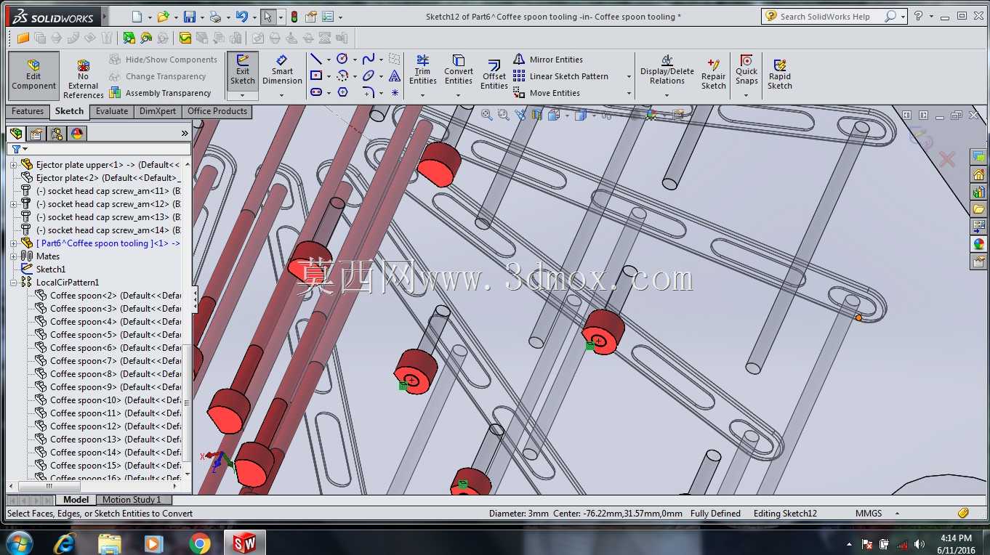Click the Trim Entities tool
The image size is (990, 555).
[422, 70]
